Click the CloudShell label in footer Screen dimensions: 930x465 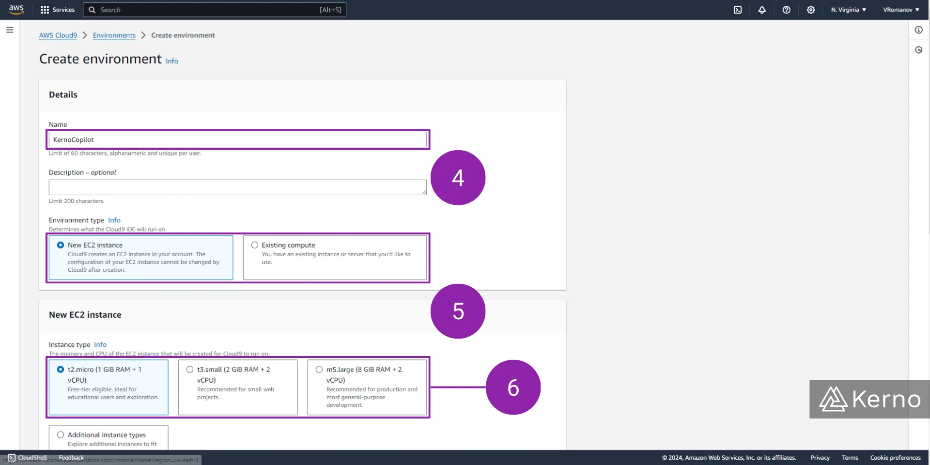click(x=32, y=458)
